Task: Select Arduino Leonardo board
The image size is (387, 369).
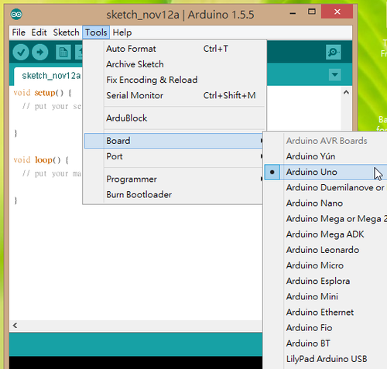Action: coord(326,250)
